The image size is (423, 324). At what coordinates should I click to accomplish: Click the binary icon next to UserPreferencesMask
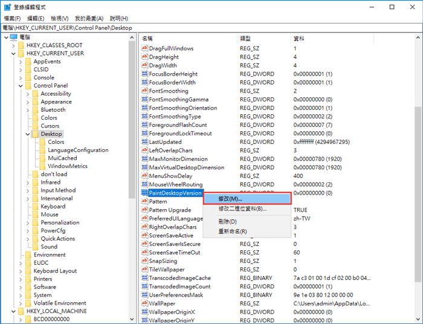coord(144,295)
